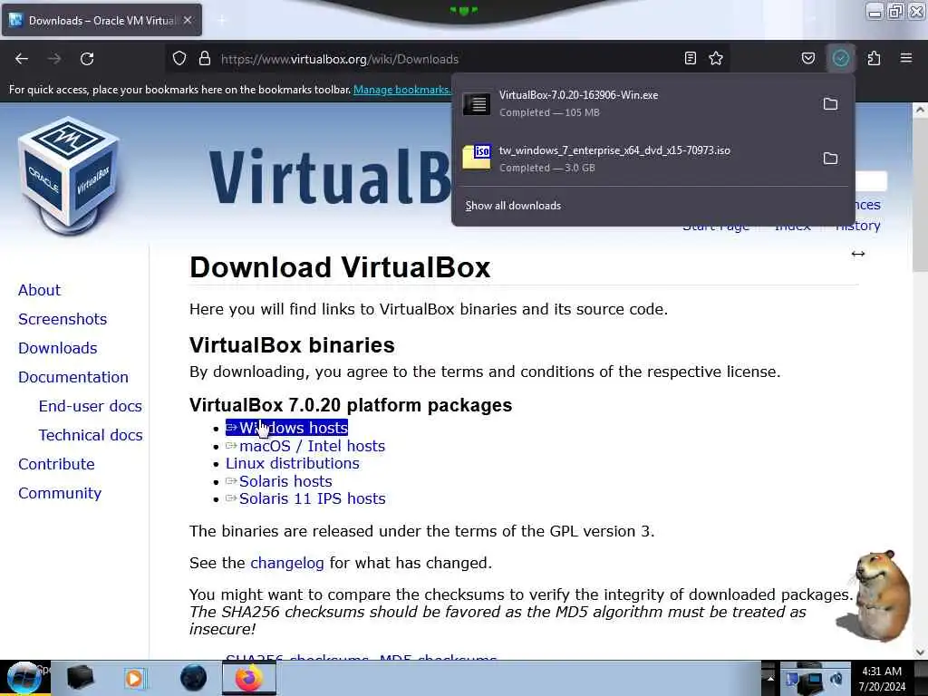The height and width of the screenshot is (696, 928).
Task: Open the Technical docs link
Action: [x=91, y=435]
